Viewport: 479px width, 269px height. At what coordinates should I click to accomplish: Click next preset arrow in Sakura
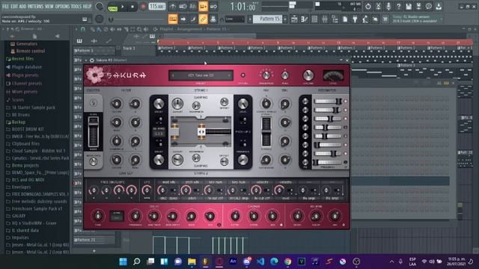coord(229,75)
